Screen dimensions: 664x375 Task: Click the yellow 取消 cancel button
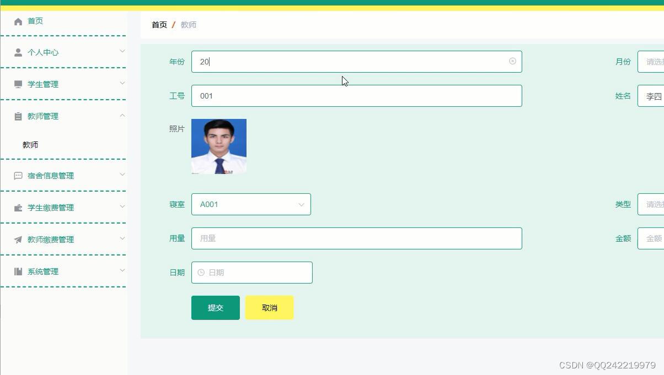(269, 307)
